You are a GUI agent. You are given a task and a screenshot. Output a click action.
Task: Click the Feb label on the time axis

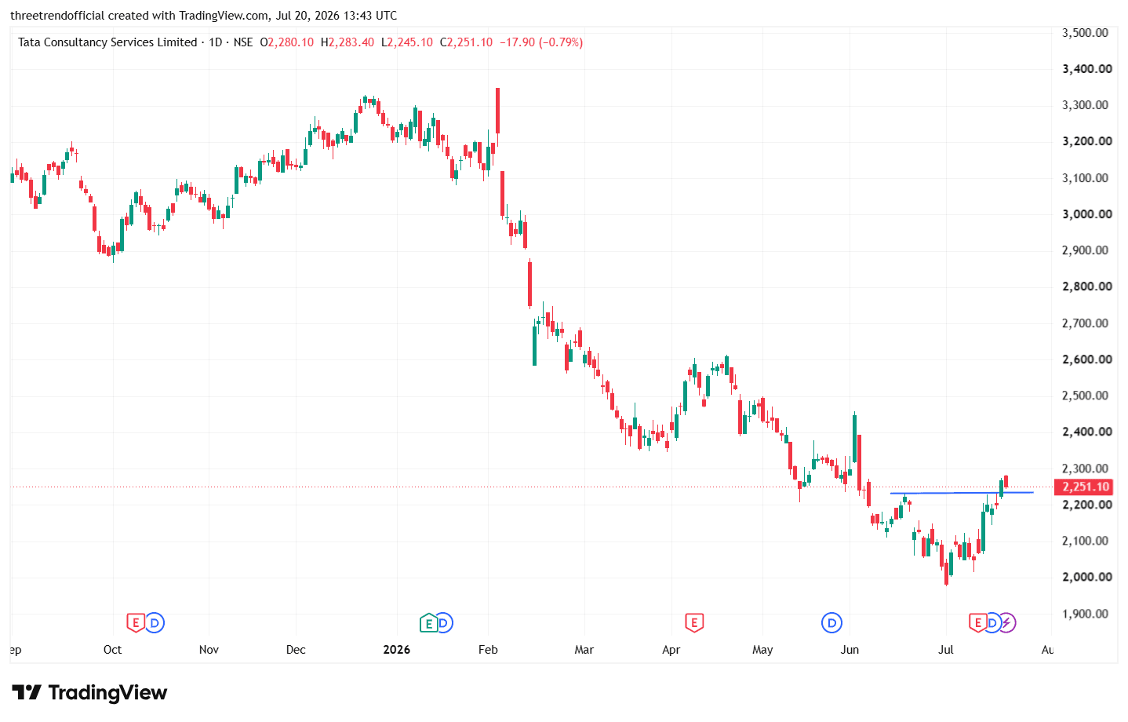pos(488,650)
